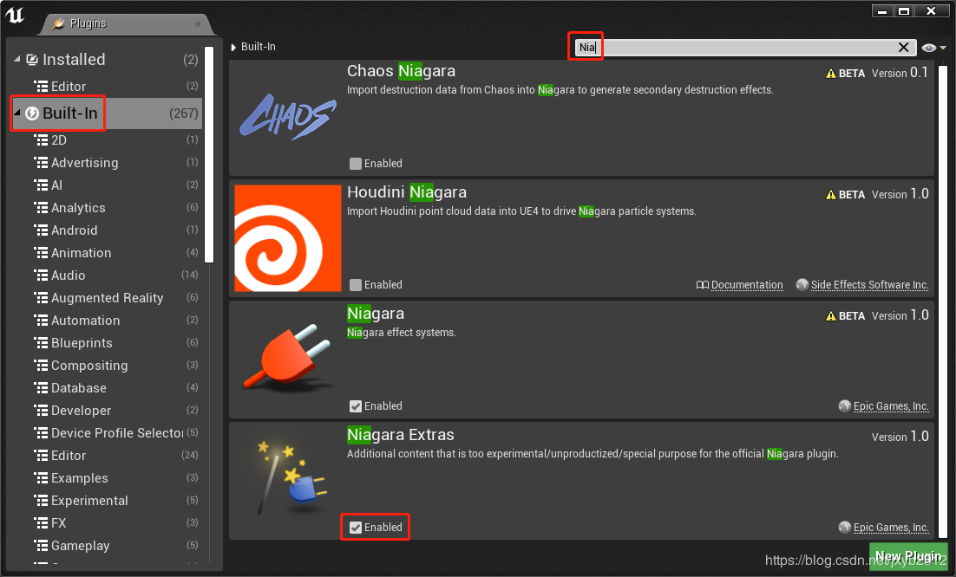Image resolution: width=956 pixels, height=577 pixels.
Task: Enable the Houdini Niagara plugin checkbox
Action: point(356,285)
